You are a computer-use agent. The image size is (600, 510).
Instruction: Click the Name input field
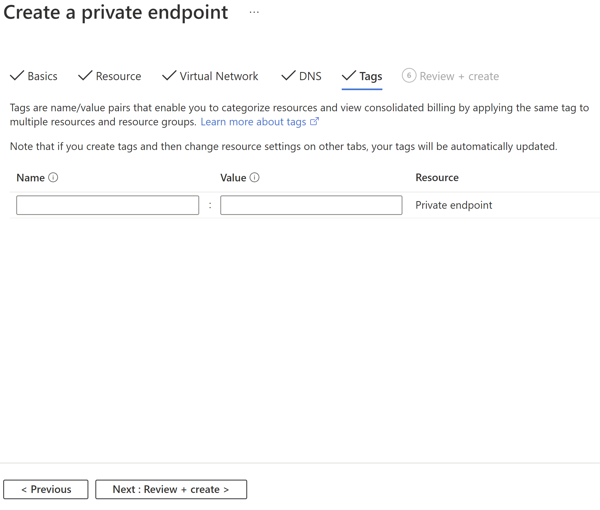point(108,205)
